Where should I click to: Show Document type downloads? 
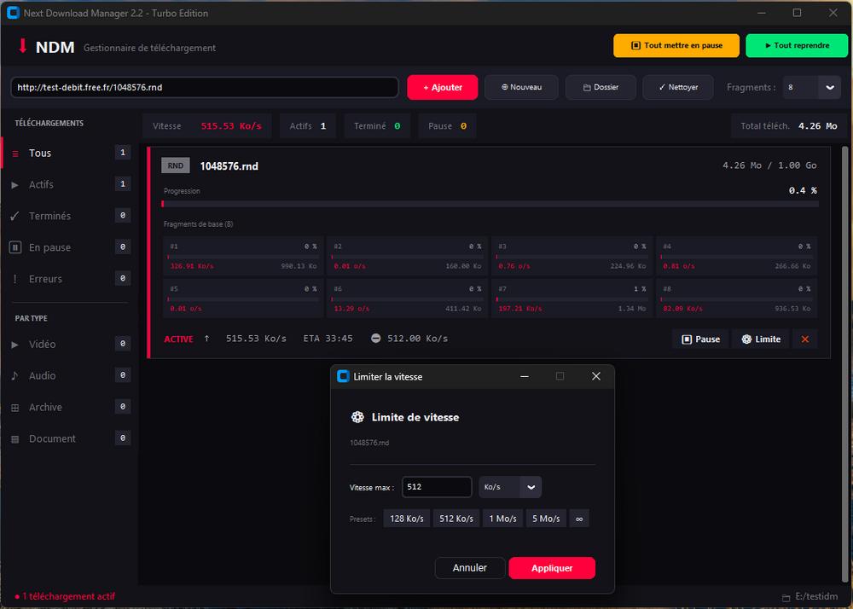pyautogui.click(x=70, y=438)
